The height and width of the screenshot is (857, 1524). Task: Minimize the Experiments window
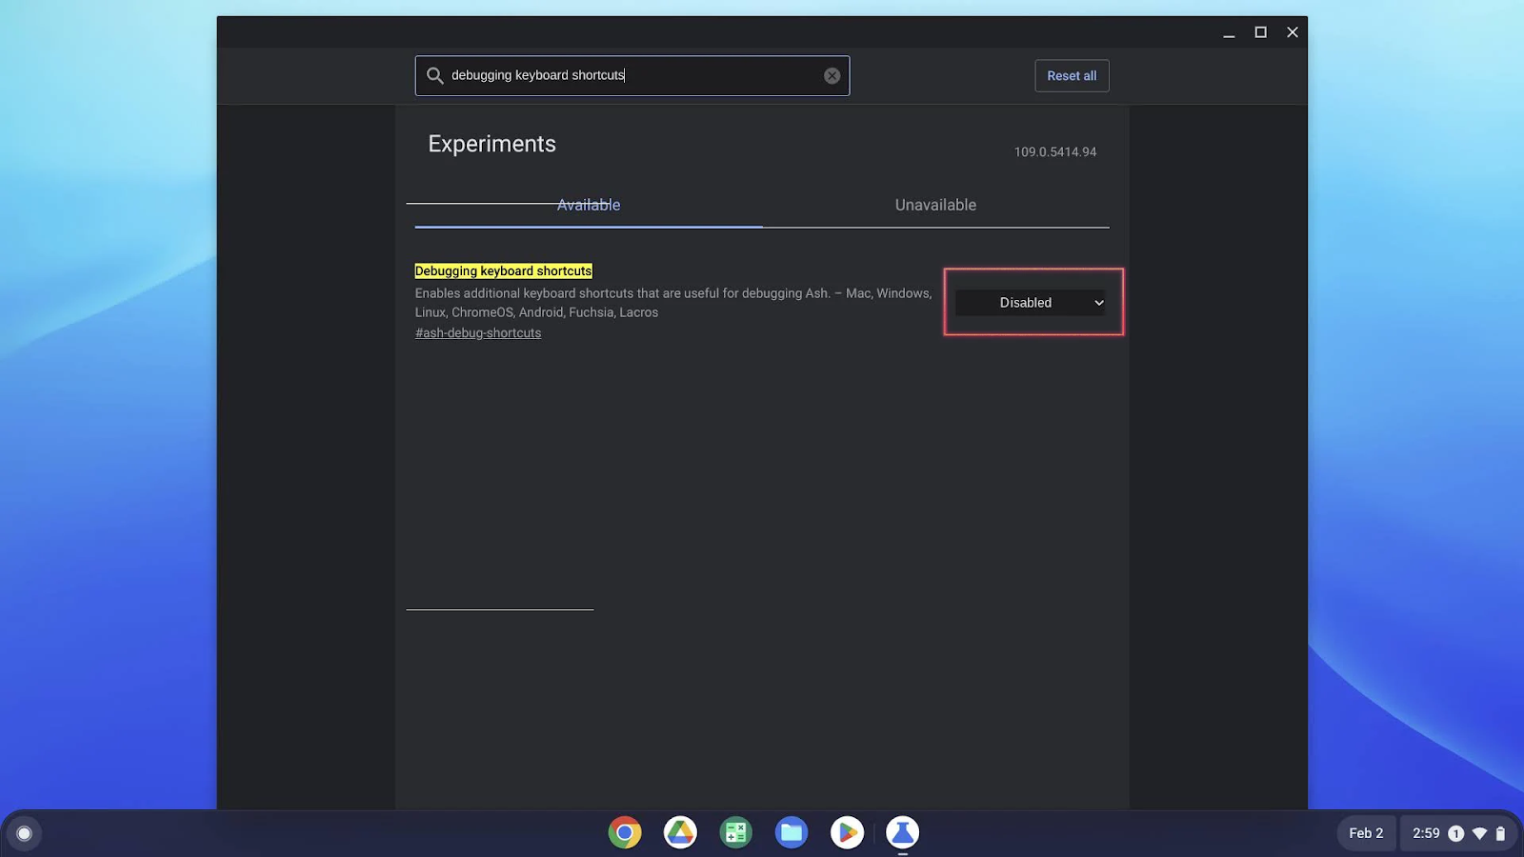tap(1229, 32)
